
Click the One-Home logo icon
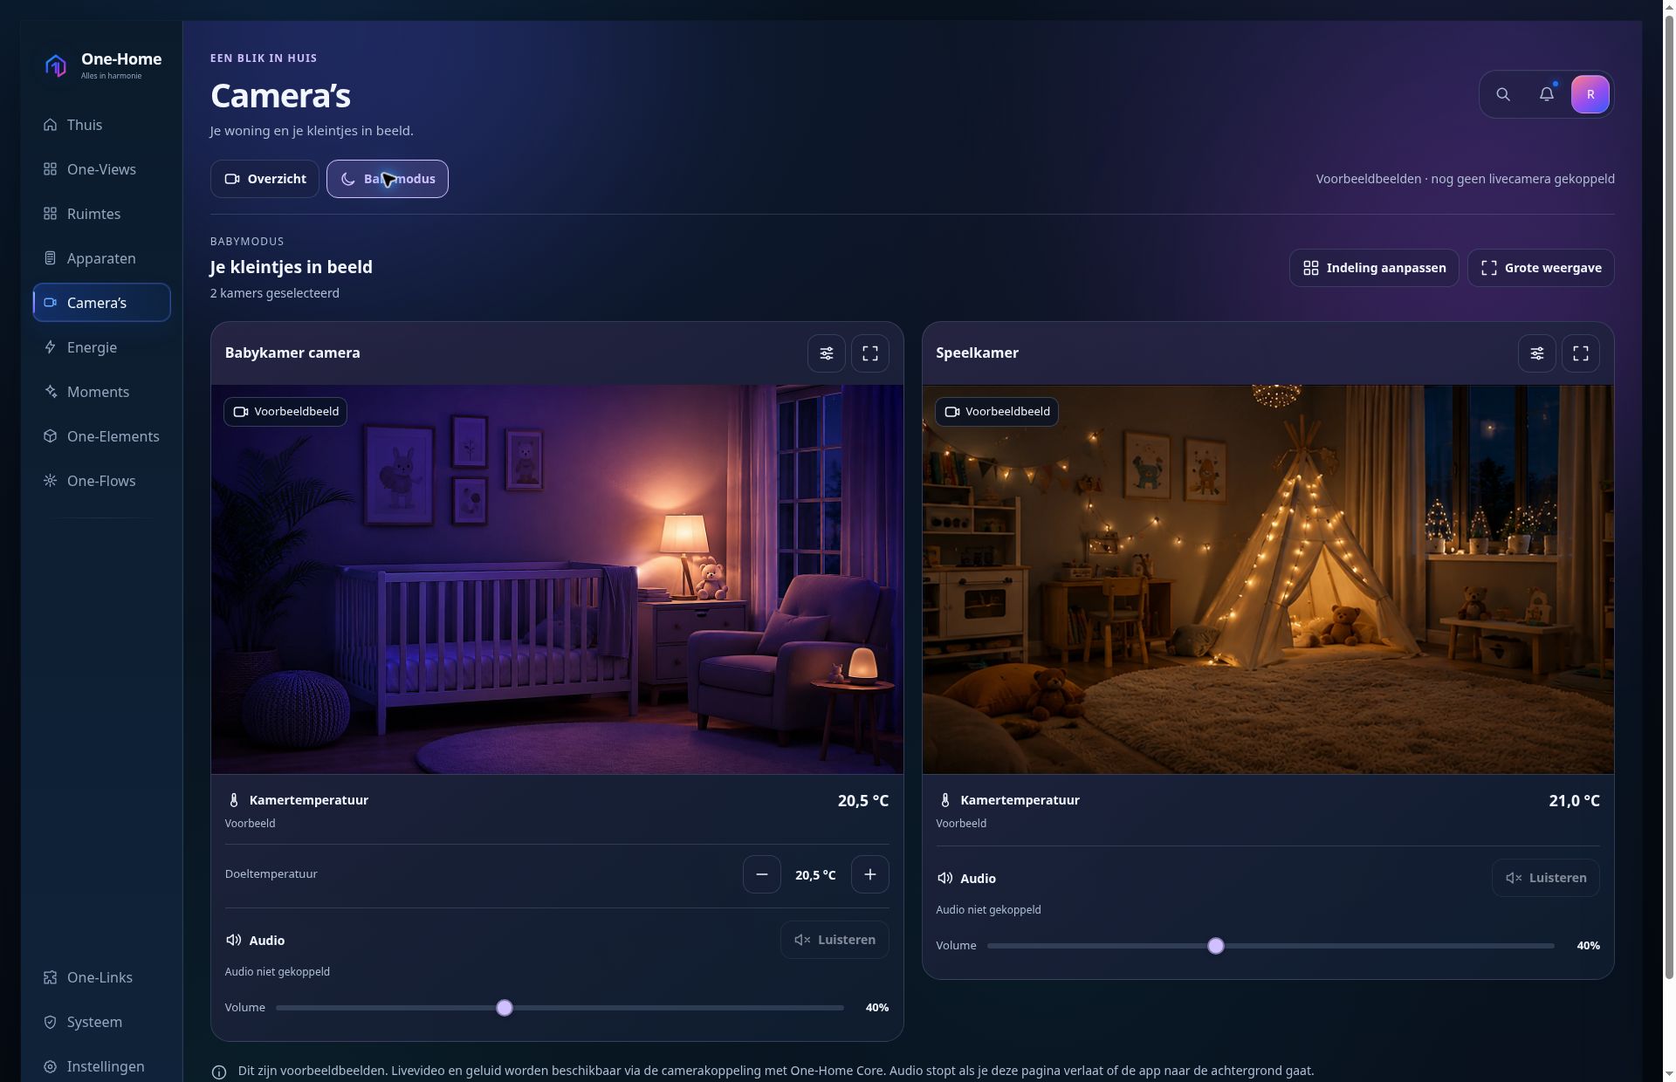tap(56, 65)
